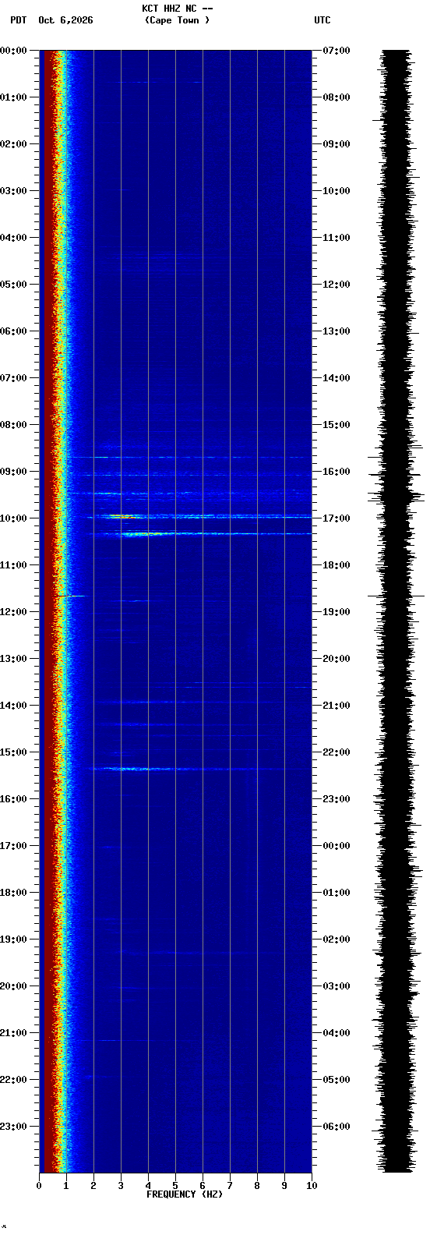Click the UTC '02:00' time label

click(337, 940)
